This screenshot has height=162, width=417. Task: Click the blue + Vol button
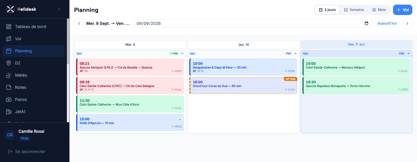click(x=403, y=10)
